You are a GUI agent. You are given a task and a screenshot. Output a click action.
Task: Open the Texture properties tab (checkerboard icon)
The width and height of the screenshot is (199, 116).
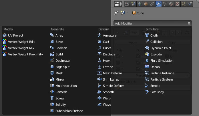pos(177,4)
